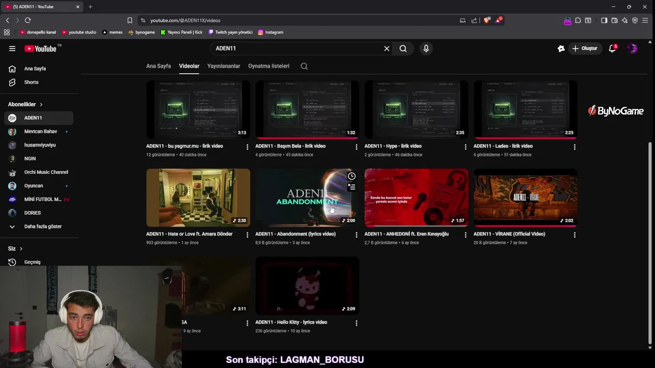
Task: Open the Twitch yayın yönetici bookmark
Action: (x=230, y=32)
